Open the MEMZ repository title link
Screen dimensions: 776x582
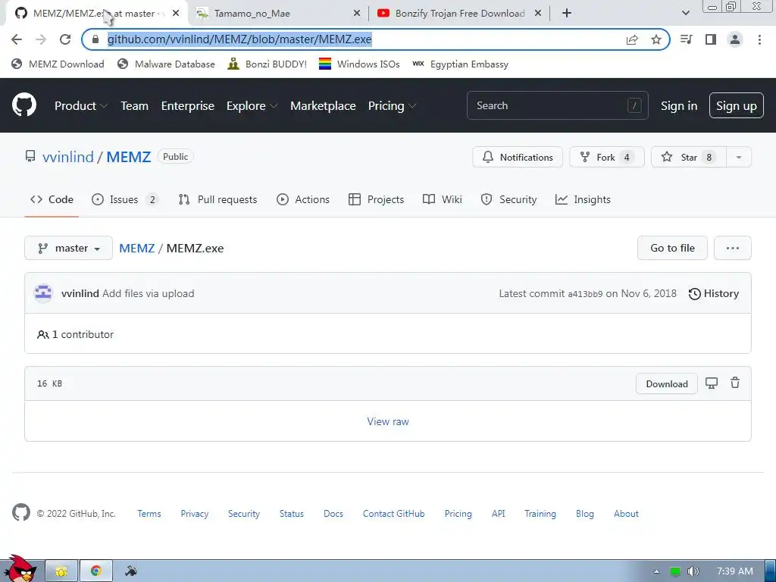(129, 157)
